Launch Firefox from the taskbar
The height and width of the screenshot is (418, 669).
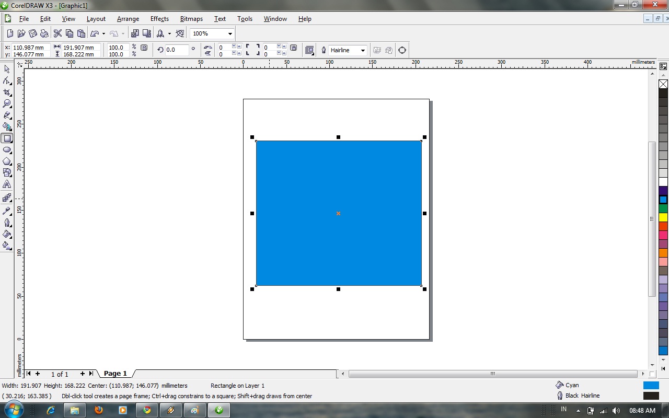coord(99,411)
